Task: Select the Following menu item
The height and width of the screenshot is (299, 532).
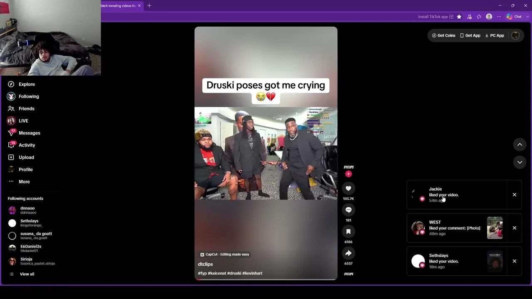Action: coord(29,96)
